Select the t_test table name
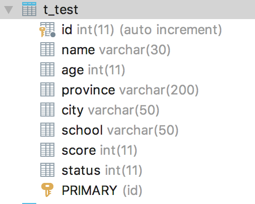Viewport: 255px width, 204px height. tap(61, 10)
